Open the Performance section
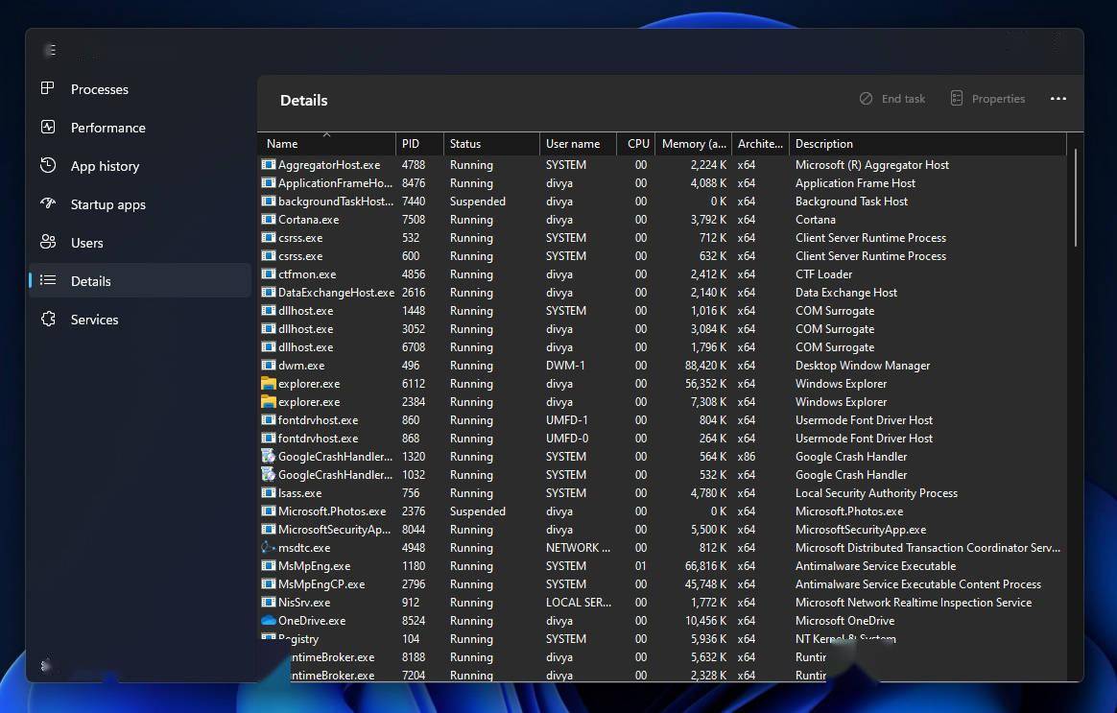The width and height of the screenshot is (1117, 713). 107,127
